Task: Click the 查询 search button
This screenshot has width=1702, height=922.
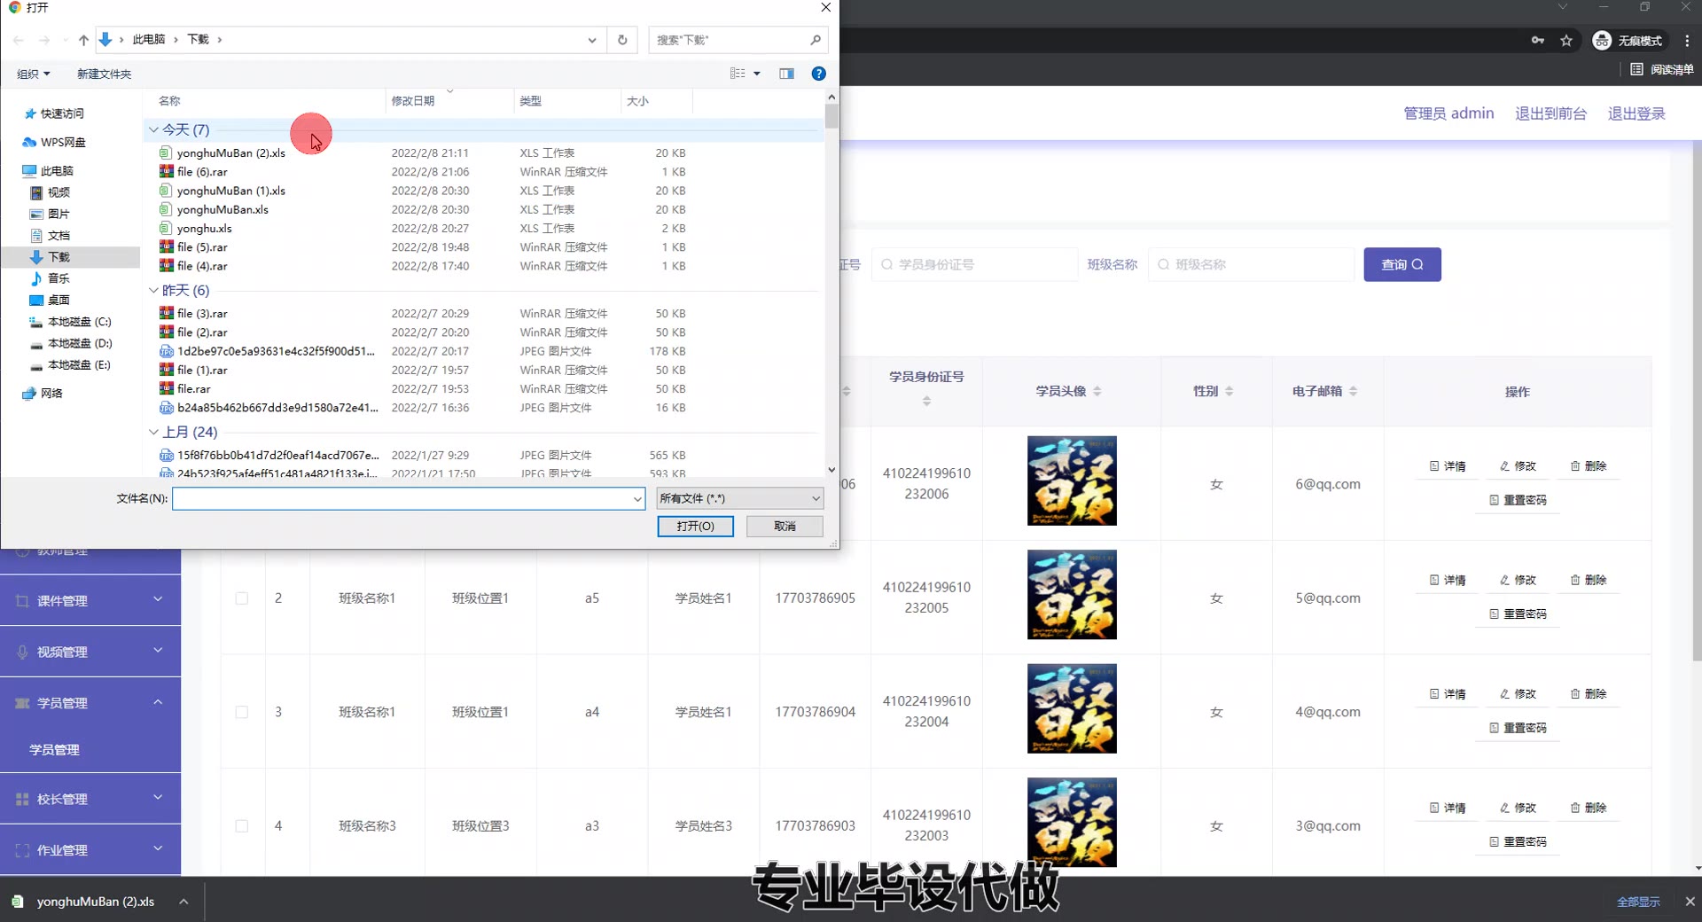Action: [1401, 265]
